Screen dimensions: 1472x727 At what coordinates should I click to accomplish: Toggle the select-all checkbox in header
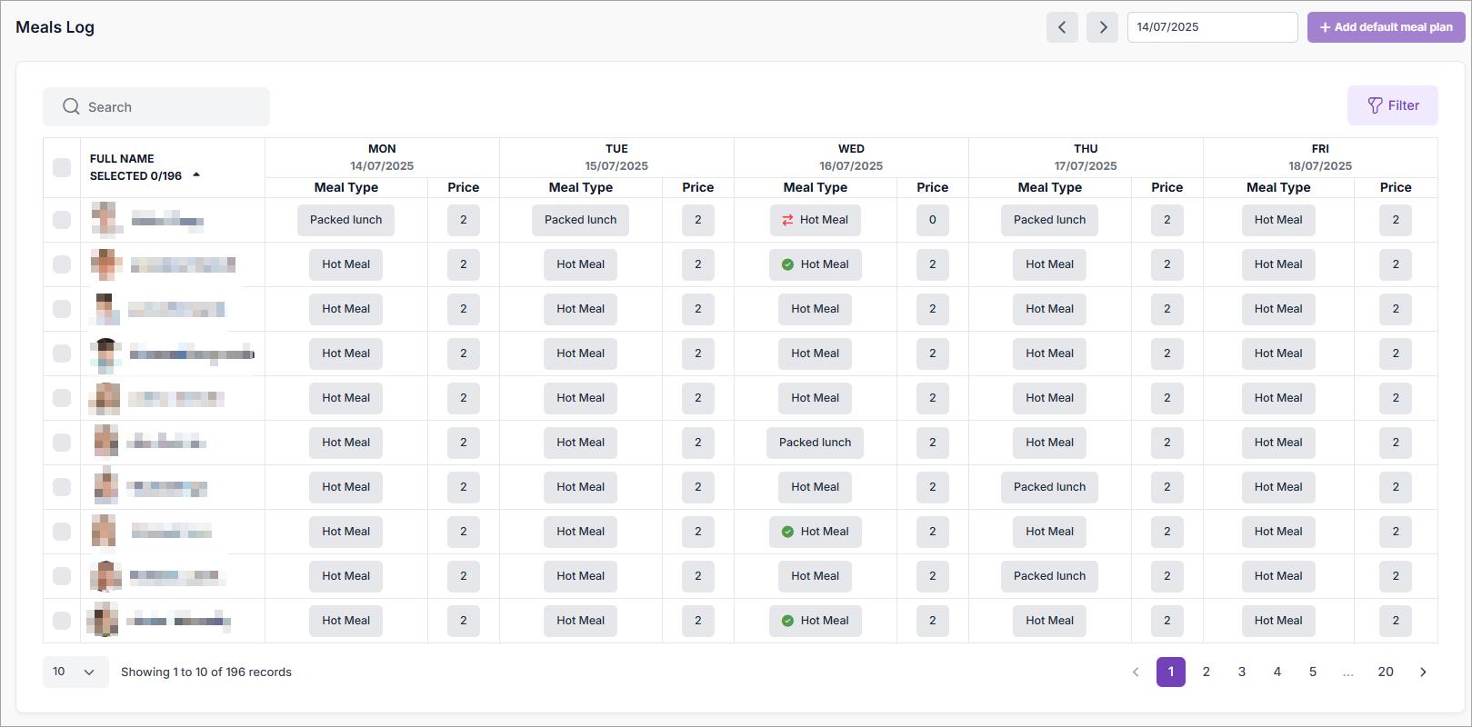[x=62, y=167]
